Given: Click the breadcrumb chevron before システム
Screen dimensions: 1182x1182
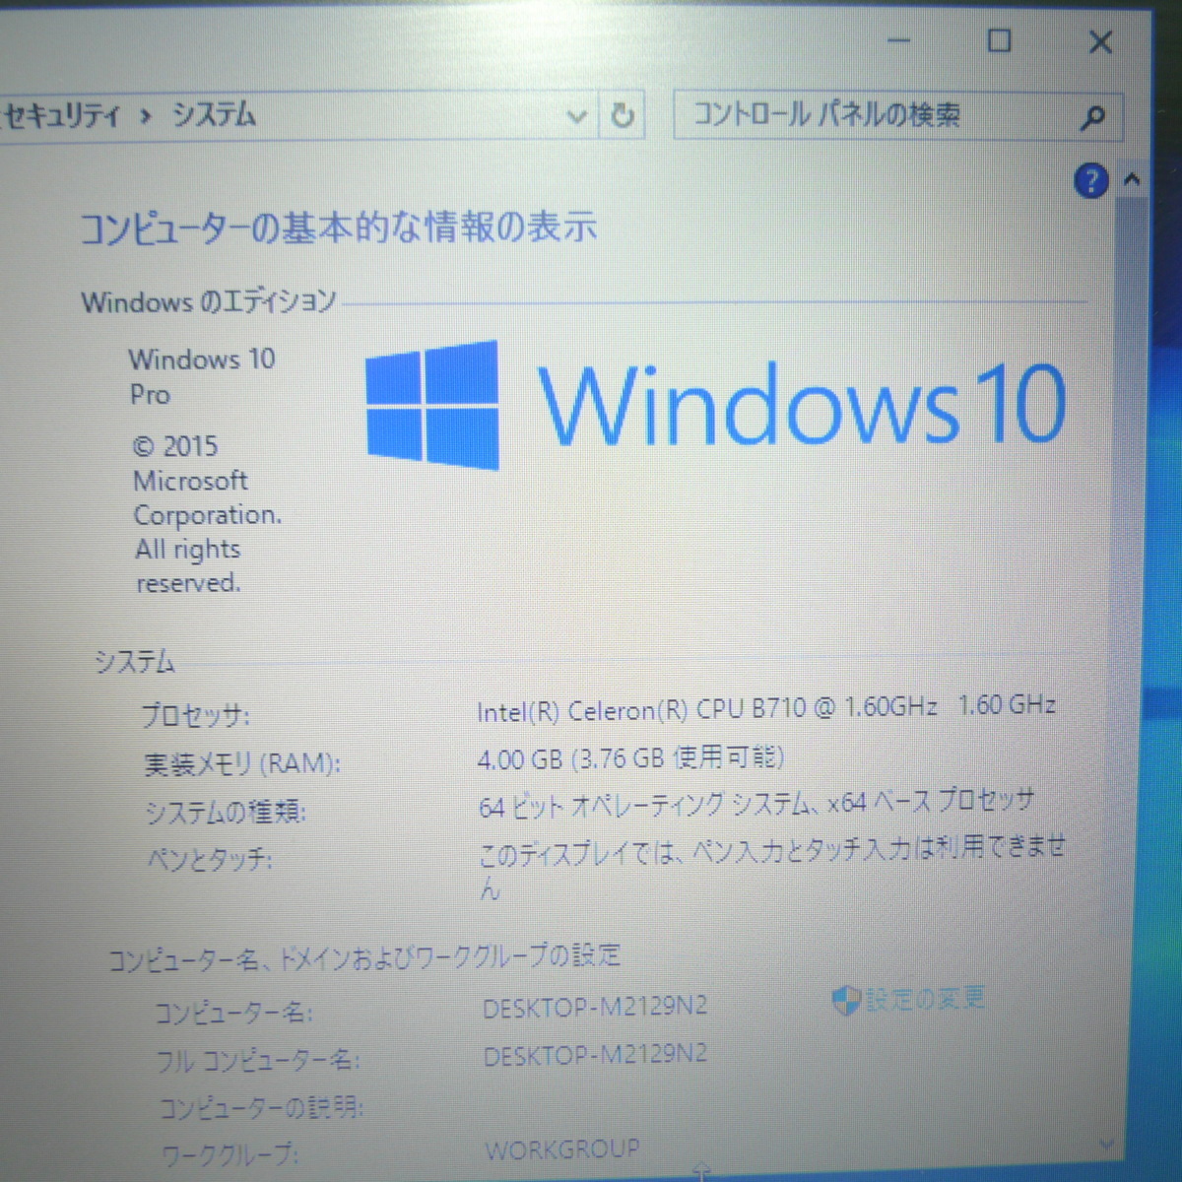Looking at the screenshot, I should click(146, 116).
